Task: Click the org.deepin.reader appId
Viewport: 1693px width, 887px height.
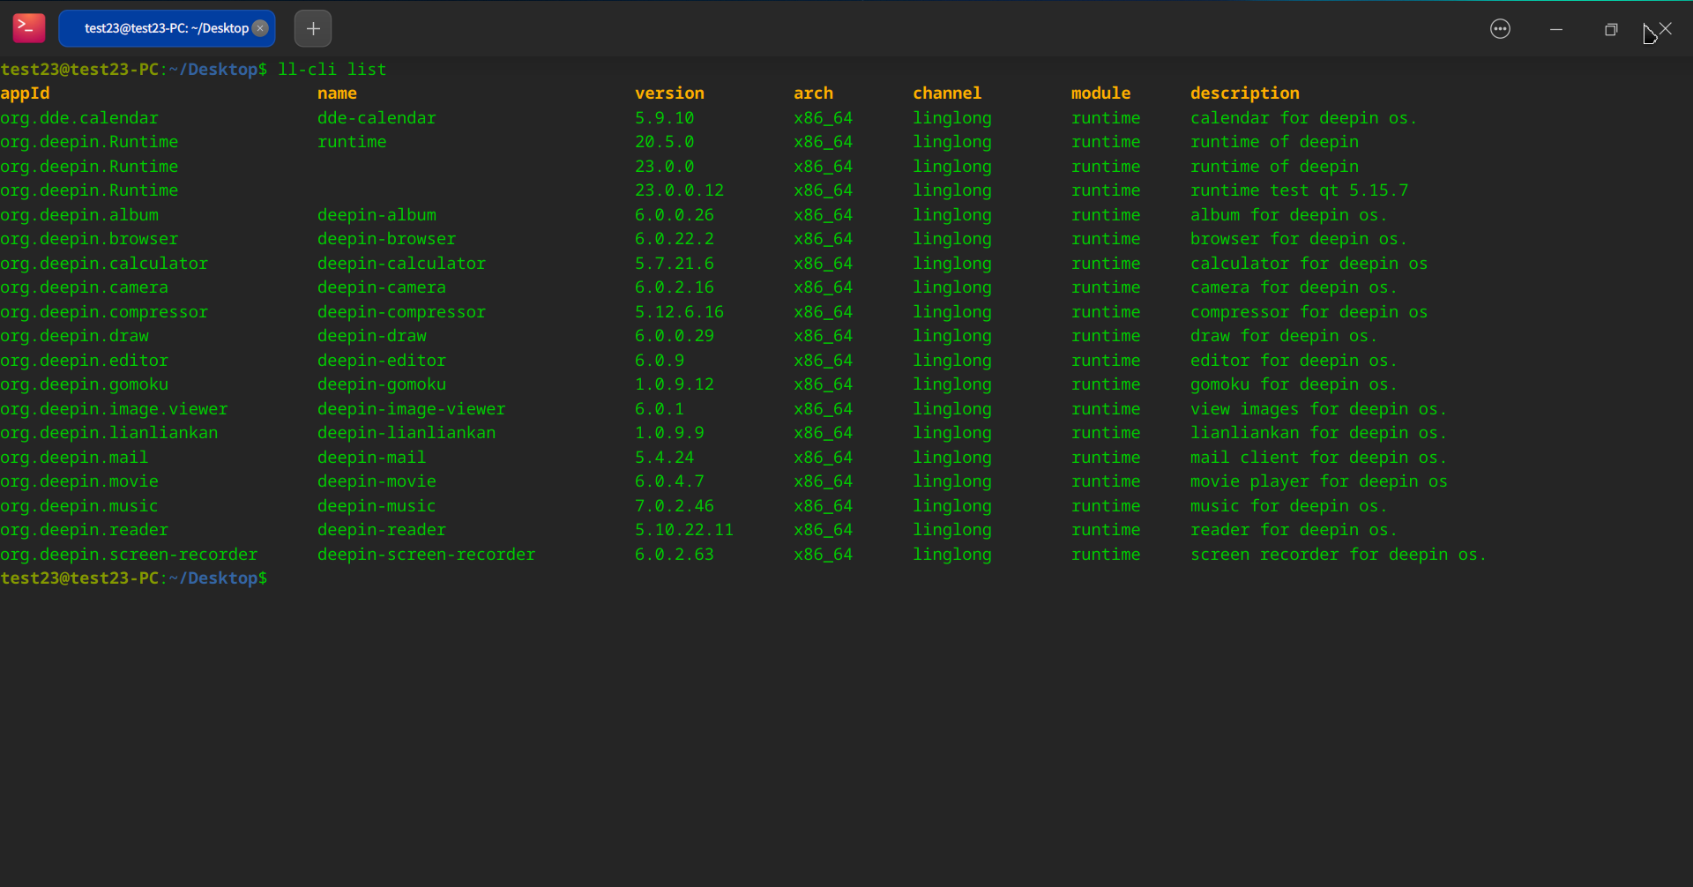Action: (x=84, y=530)
